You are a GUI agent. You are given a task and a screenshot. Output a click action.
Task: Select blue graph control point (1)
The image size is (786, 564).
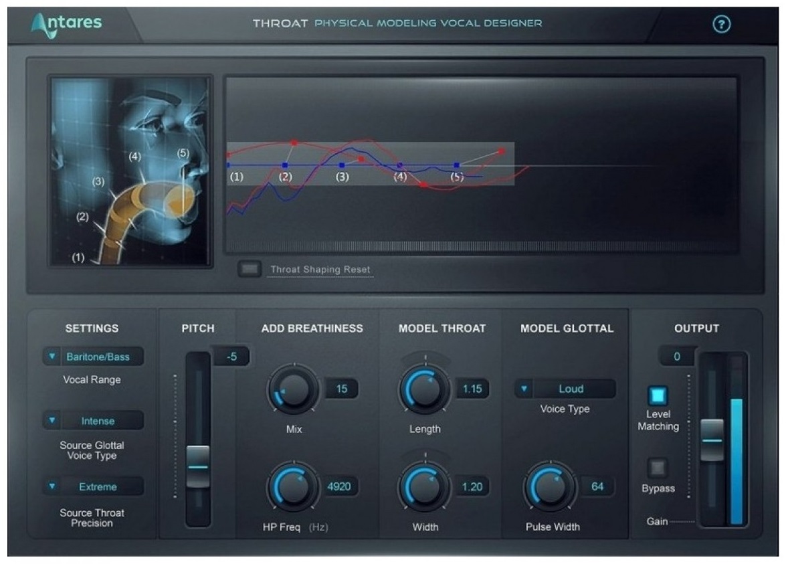(x=228, y=165)
